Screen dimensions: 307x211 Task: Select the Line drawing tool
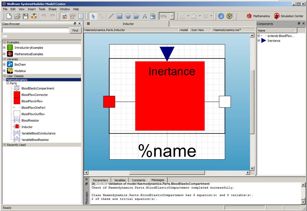pos(111,16)
